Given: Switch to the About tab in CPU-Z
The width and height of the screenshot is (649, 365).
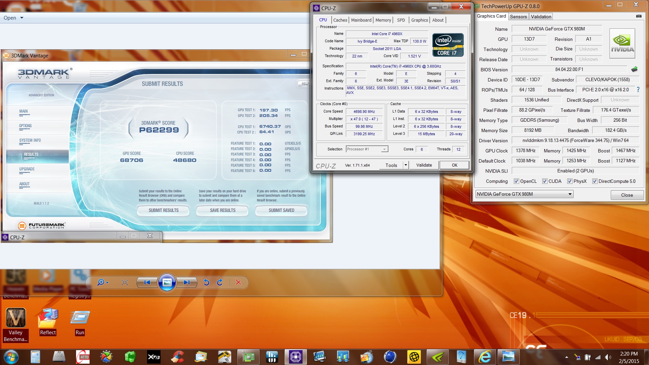Looking at the screenshot, I should point(438,20).
